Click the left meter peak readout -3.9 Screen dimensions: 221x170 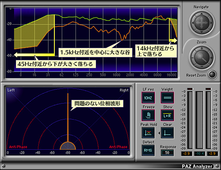(186, 154)
